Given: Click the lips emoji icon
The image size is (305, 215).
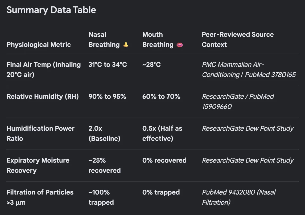Looking at the screenshot, I should click(180, 45).
